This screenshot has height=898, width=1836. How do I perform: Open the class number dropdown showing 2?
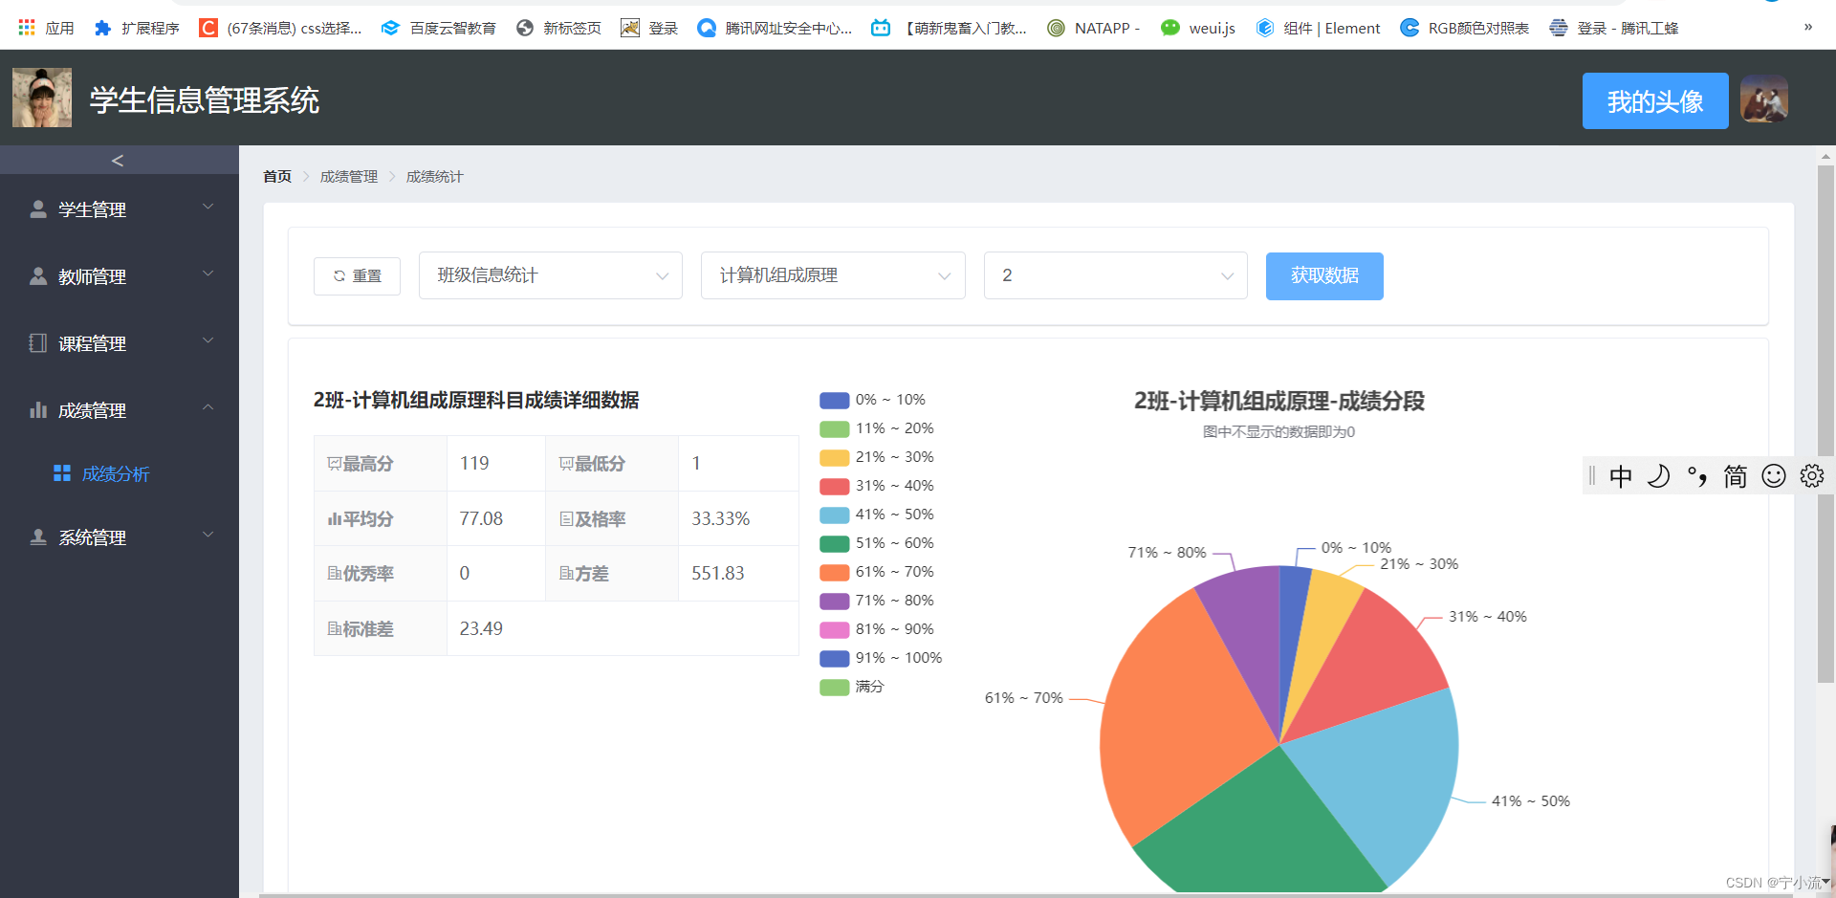(1115, 275)
